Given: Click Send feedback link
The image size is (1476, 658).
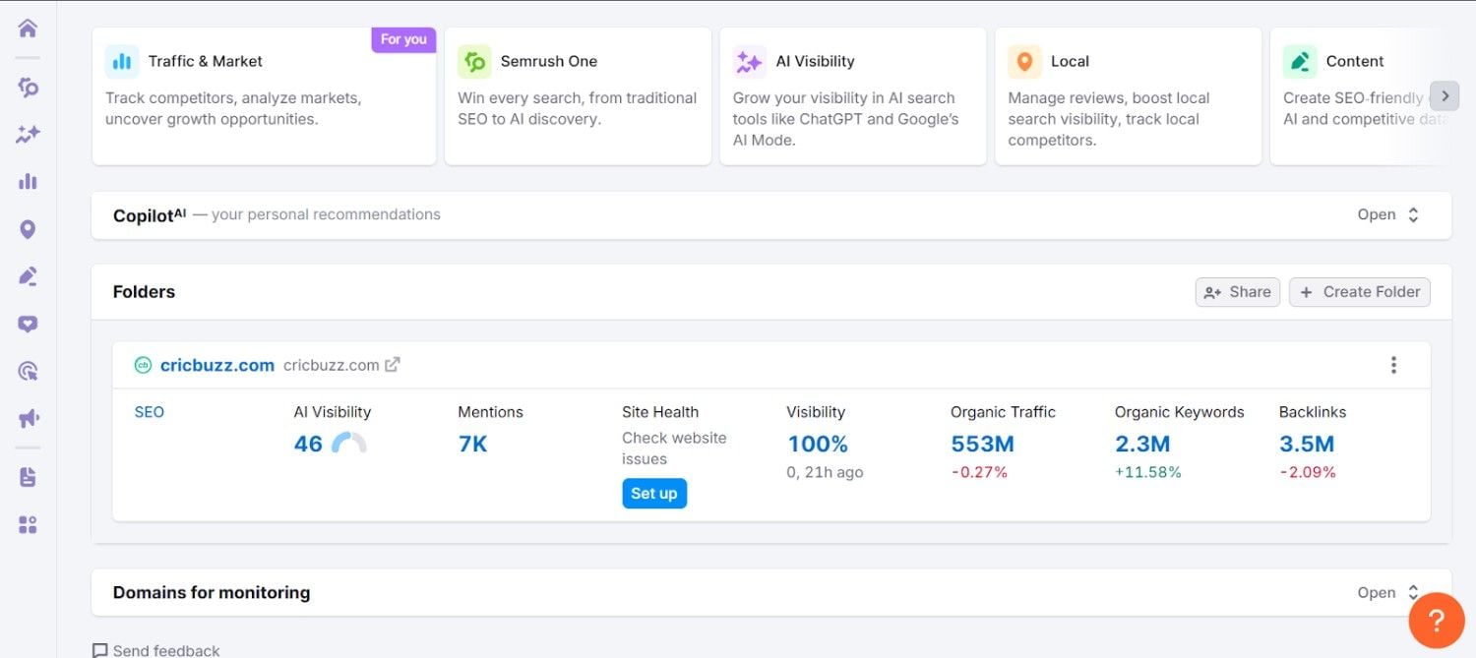Looking at the screenshot, I should coord(166,650).
